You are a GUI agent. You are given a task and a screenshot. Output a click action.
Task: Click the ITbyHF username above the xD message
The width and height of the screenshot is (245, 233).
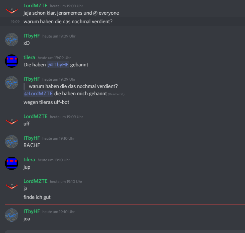point(32,36)
